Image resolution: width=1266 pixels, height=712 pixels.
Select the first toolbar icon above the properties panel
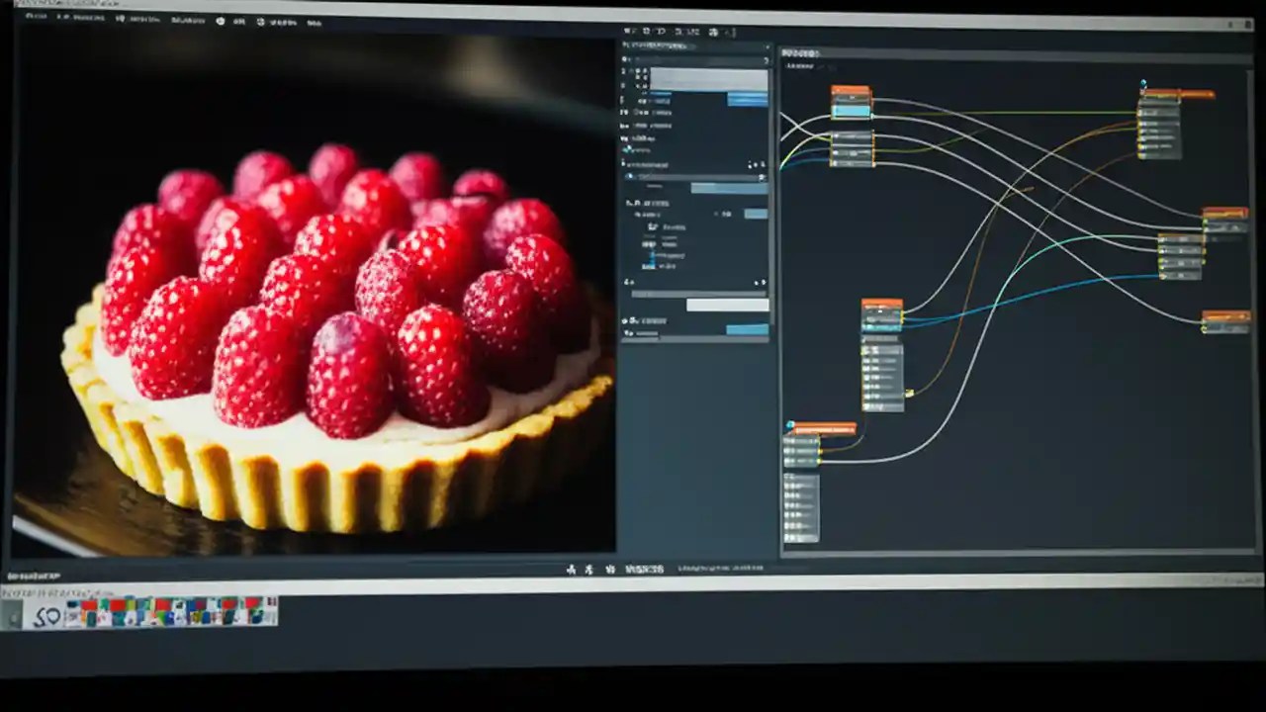[x=629, y=32]
